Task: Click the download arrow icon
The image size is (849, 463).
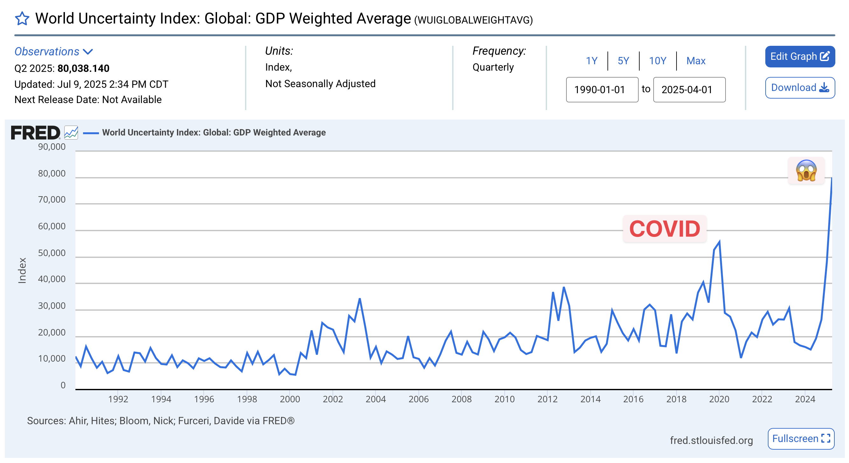Action: [824, 87]
